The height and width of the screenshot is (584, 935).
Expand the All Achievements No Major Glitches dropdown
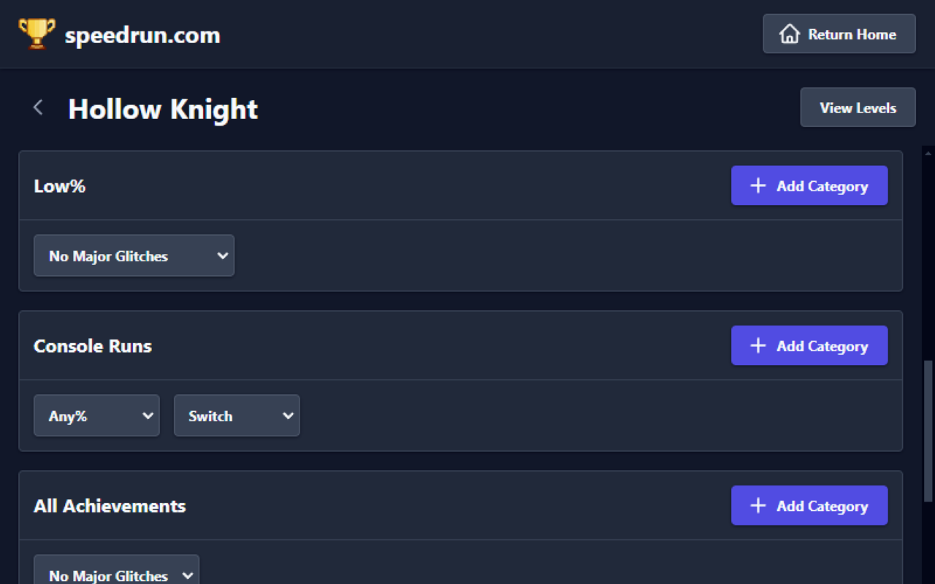point(116,575)
